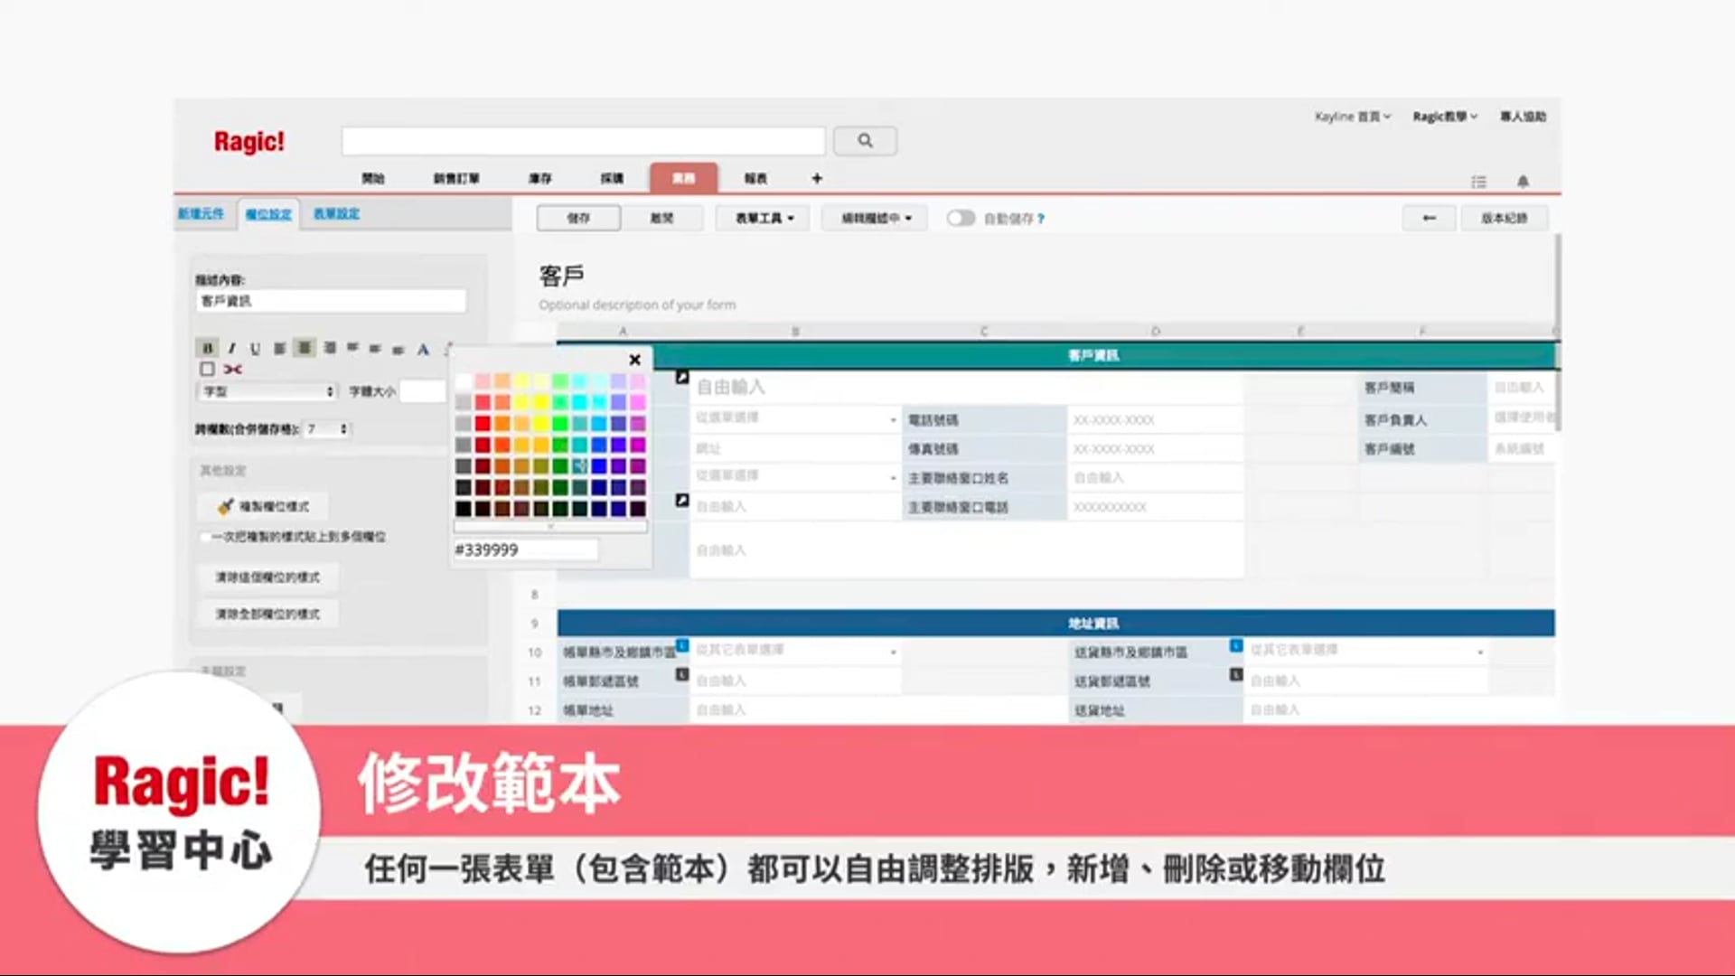Open font color picker letter A
This screenshot has width=1735, height=976.
(422, 349)
